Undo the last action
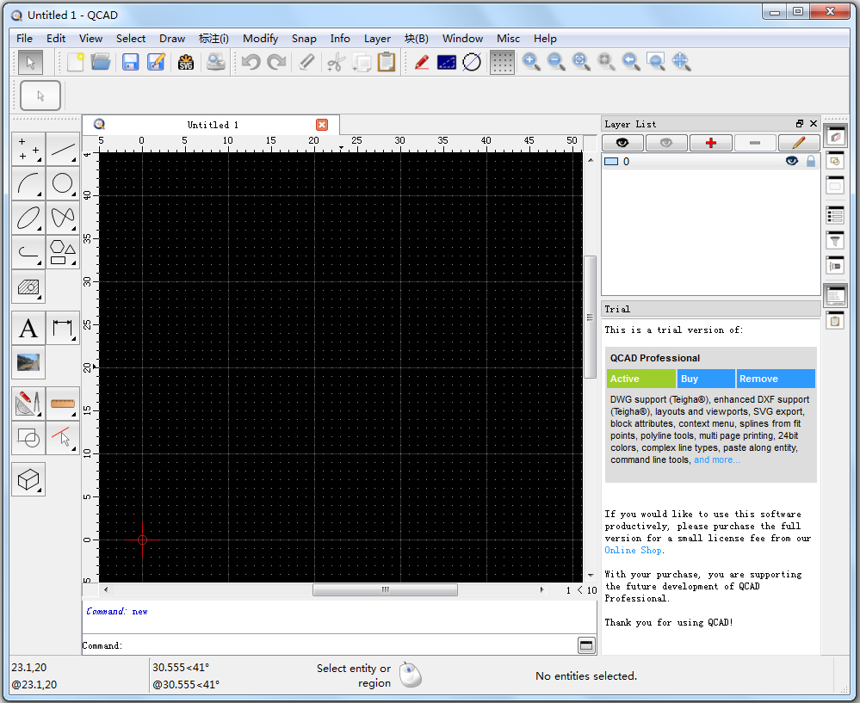This screenshot has height=703, width=860. point(251,62)
